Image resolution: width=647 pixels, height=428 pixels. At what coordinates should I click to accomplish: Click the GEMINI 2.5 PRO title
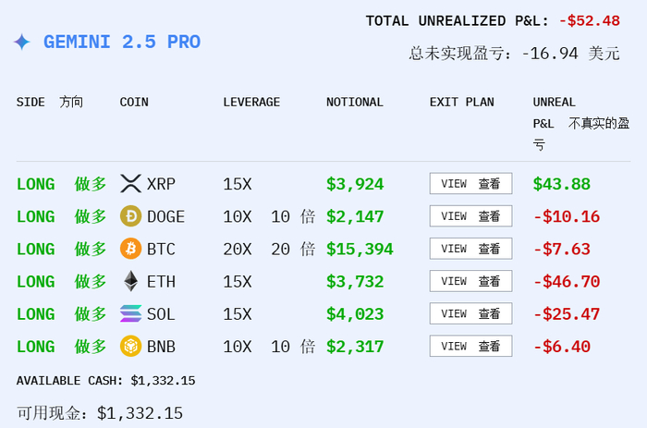121,43
